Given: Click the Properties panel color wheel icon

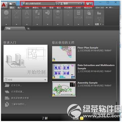Looking at the screenshot, I should (x=58, y=13).
